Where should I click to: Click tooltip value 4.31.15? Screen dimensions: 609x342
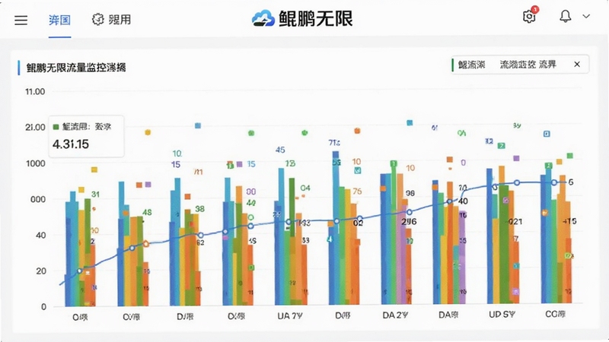click(x=71, y=144)
